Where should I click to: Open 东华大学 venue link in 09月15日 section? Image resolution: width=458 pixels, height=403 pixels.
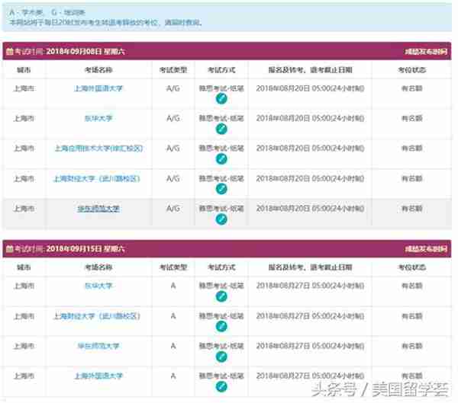click(98, 286)
